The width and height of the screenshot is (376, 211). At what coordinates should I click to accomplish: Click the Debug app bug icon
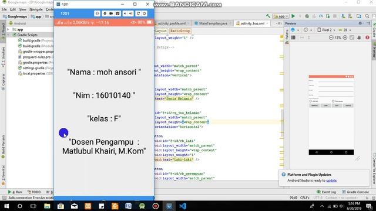(307, 16)
